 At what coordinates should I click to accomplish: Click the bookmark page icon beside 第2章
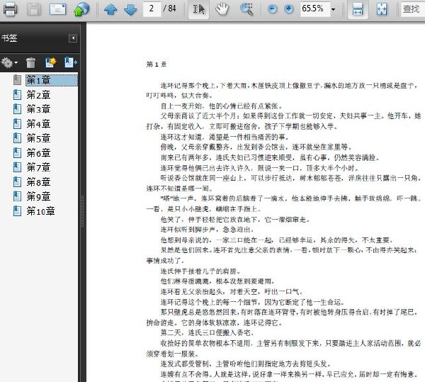17,95
